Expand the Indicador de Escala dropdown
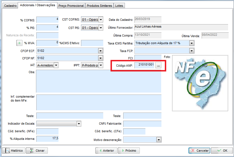 [x=79, y=124]
